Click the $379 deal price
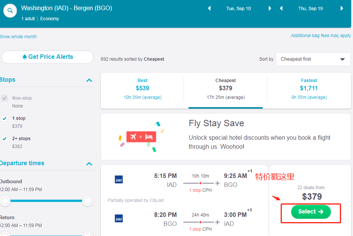 (x=312, y=197)
